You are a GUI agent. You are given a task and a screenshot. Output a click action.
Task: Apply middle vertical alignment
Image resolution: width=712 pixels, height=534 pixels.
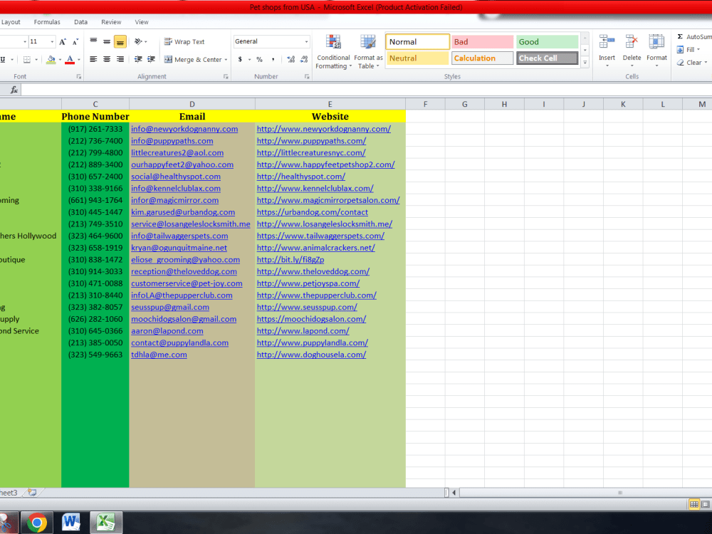107,41
